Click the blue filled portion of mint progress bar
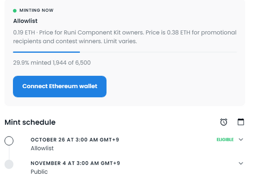Image resolution: width=260 pixels, height=177 pixels. (46, 52)
